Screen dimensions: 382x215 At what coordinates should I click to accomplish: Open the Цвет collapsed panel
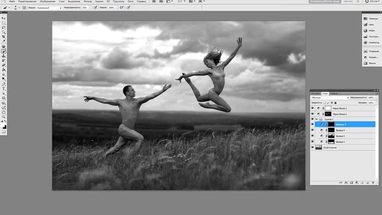point(371,24)
